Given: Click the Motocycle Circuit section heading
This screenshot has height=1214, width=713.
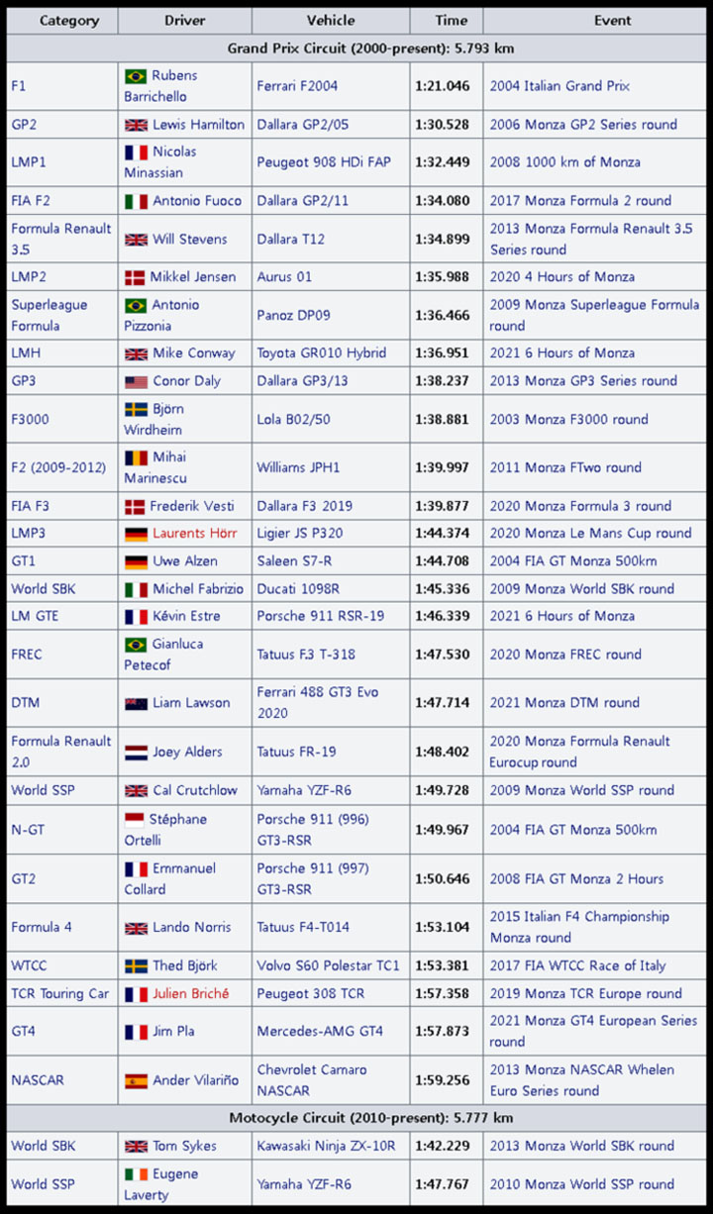Looking at the screenshot, I should point(356,1119).
